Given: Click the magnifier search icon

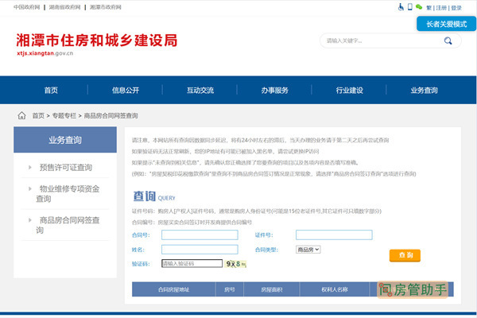Looking at the screenshot, I should [x=448, y=41].
